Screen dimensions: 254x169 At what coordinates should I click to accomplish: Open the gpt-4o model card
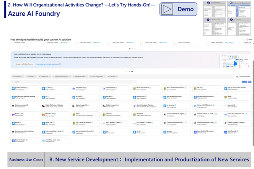coord(116,97)
